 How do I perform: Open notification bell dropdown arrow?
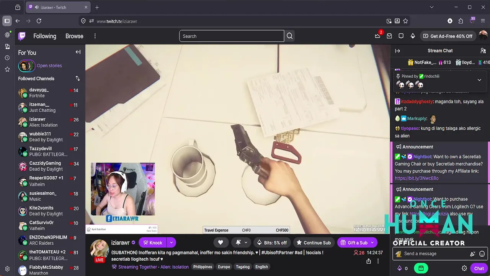(x=246, y=243)
